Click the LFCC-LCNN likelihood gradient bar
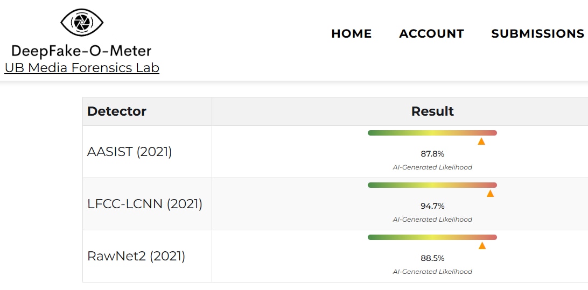 (x=432, y=185)
